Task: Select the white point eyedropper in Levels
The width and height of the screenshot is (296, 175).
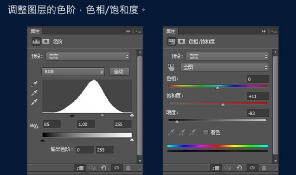Action: tap(34, 102)
